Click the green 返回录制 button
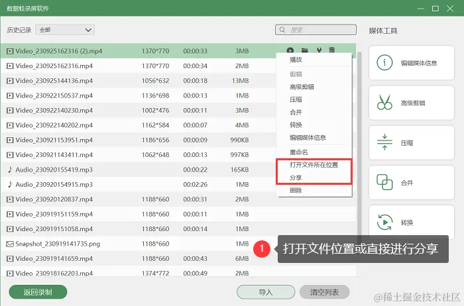 pos(38,292)
